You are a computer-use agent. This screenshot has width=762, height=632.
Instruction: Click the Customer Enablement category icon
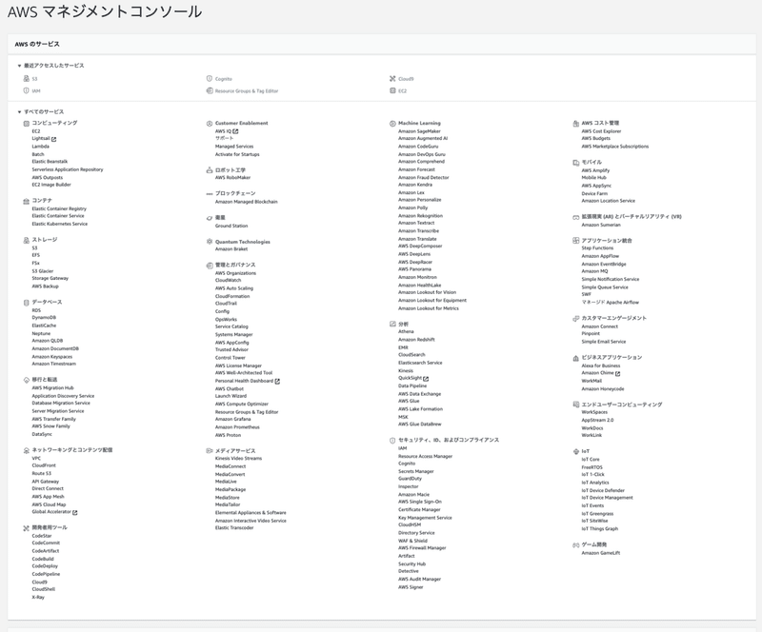210,124
